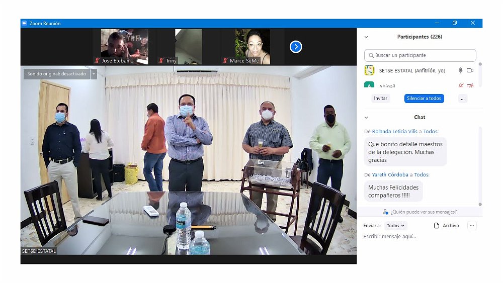
Task: Collapse the Chat panel with its chevron
Action: tap(366, 118)
